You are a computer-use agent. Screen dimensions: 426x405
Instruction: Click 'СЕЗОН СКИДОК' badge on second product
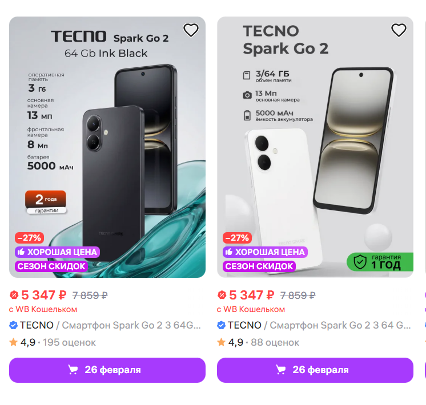click(x=259, y=266)
